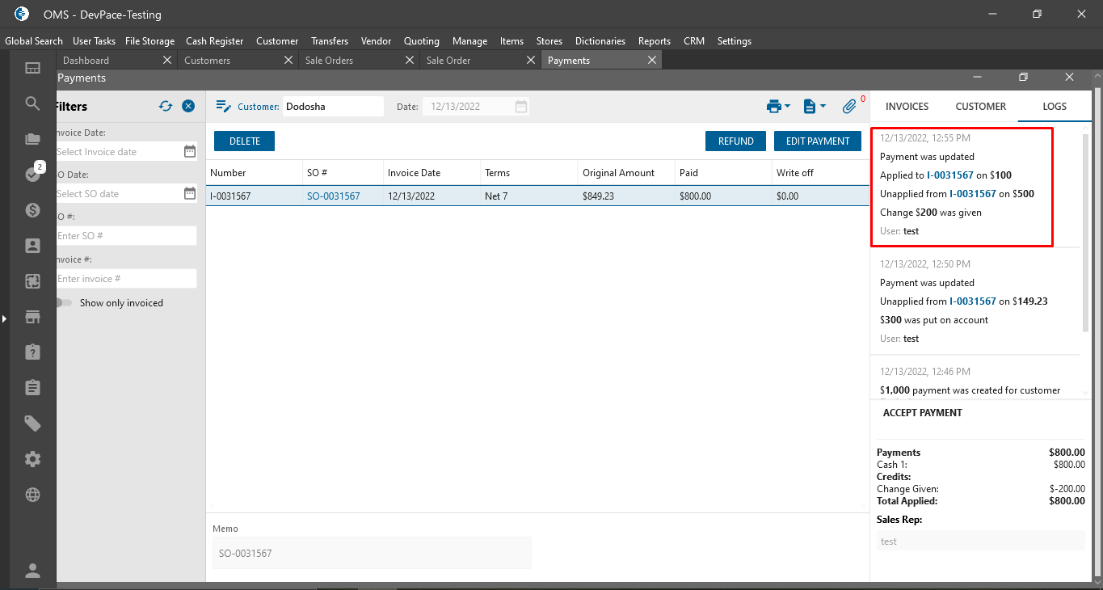Expand the document export dropdown
The image size is (1103, 590).
point(815,106)
